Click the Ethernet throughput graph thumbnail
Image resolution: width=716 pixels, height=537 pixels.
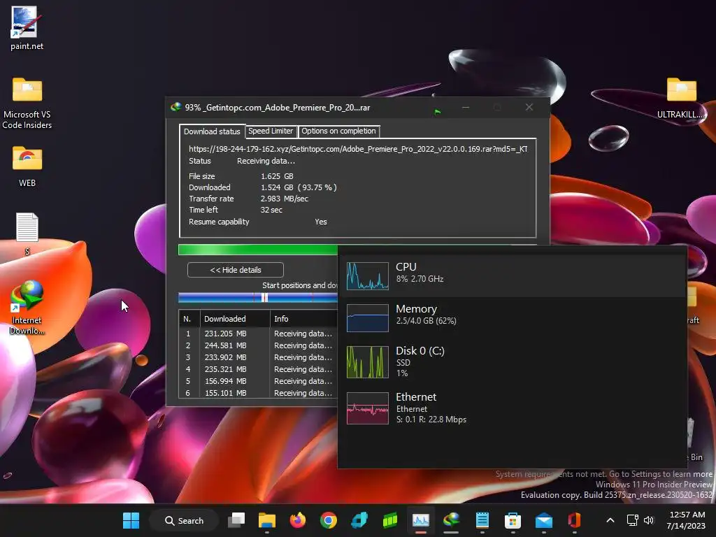pyautogui.click(x=368, y=408)
